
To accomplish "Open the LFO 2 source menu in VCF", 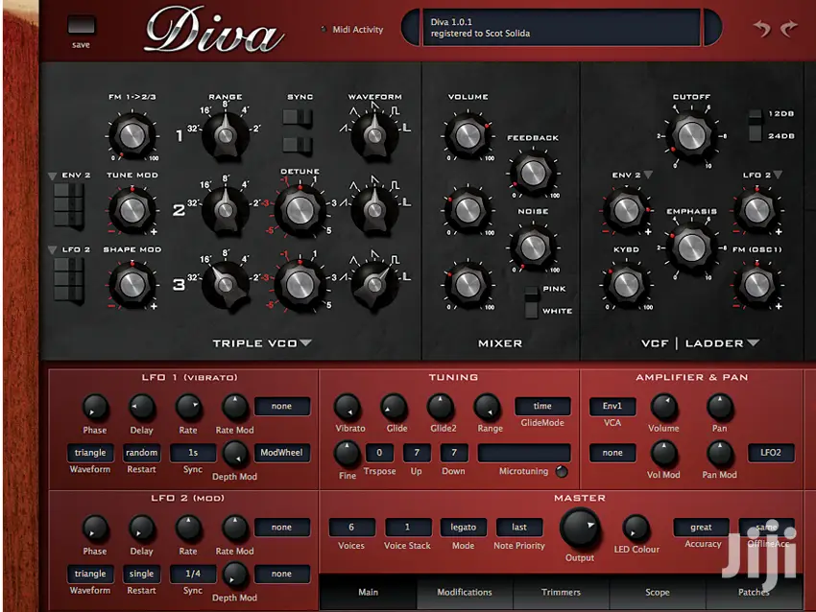I will (x=778, y=175).
